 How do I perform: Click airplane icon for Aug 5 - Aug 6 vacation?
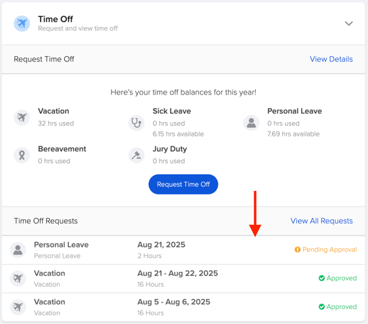[18, 307]
